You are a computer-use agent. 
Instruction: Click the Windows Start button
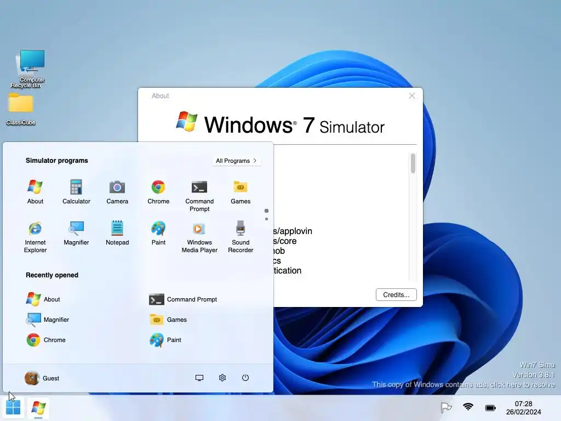click(x=13, y=408)
